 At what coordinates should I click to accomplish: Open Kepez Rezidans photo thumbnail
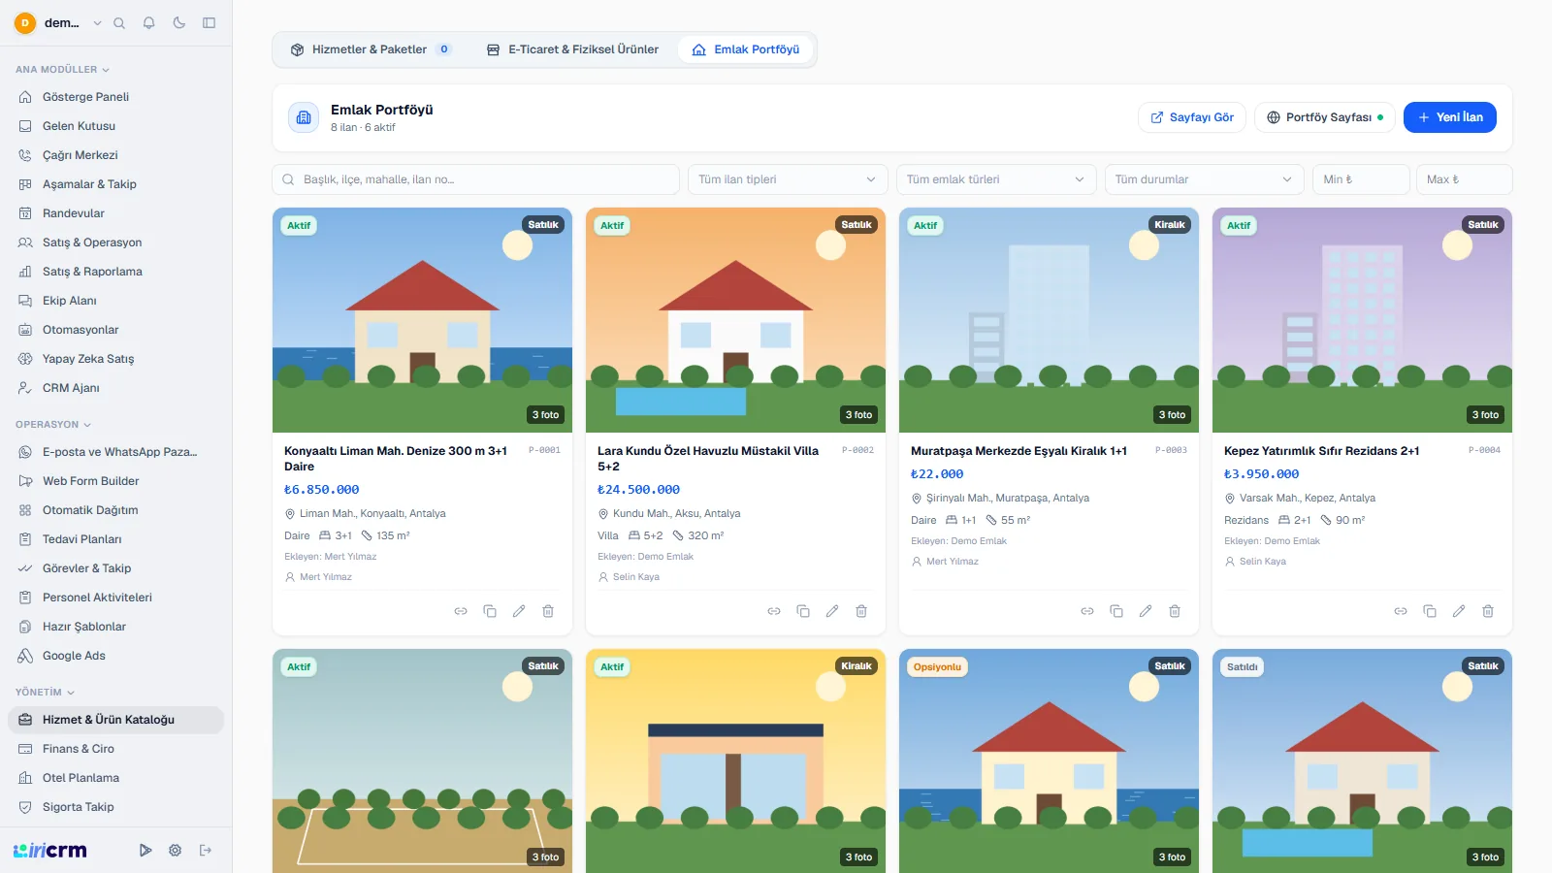point(1363,320)
